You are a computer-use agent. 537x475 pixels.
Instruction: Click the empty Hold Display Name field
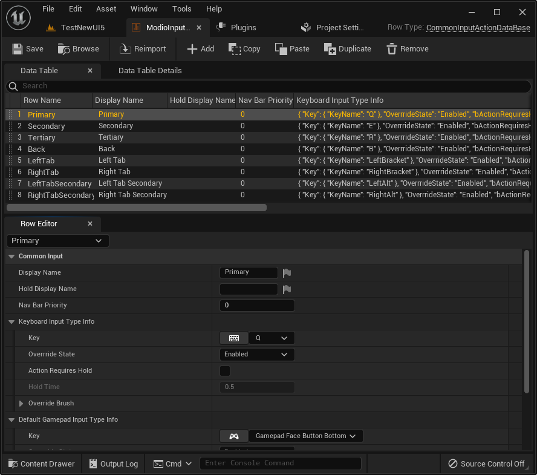pyautogui.click(x=249, y=289)
